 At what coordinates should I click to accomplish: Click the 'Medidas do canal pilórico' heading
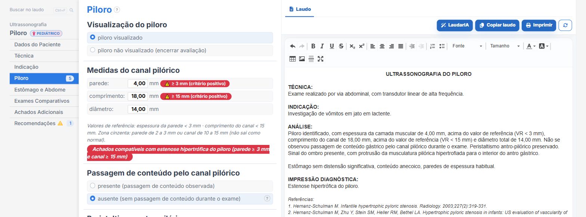pos(133,70)
